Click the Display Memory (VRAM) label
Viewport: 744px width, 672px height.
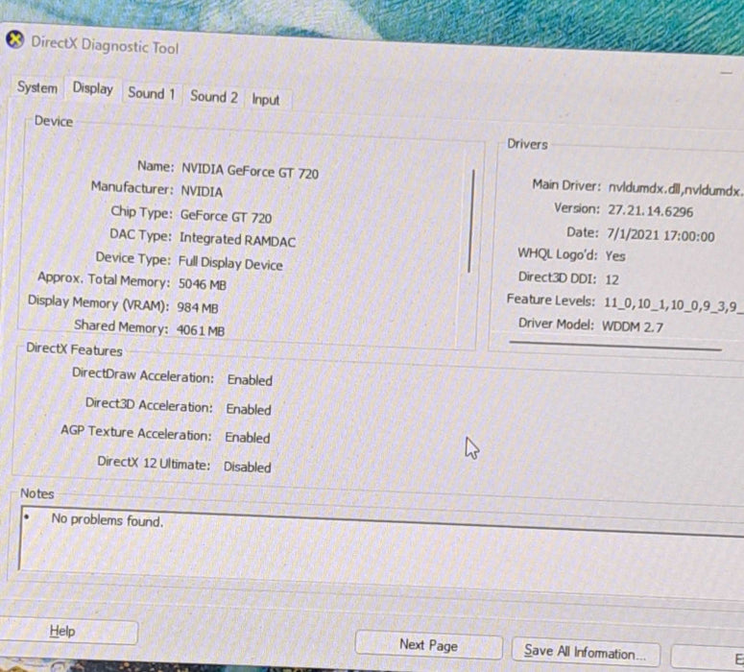tap(98, 303)
